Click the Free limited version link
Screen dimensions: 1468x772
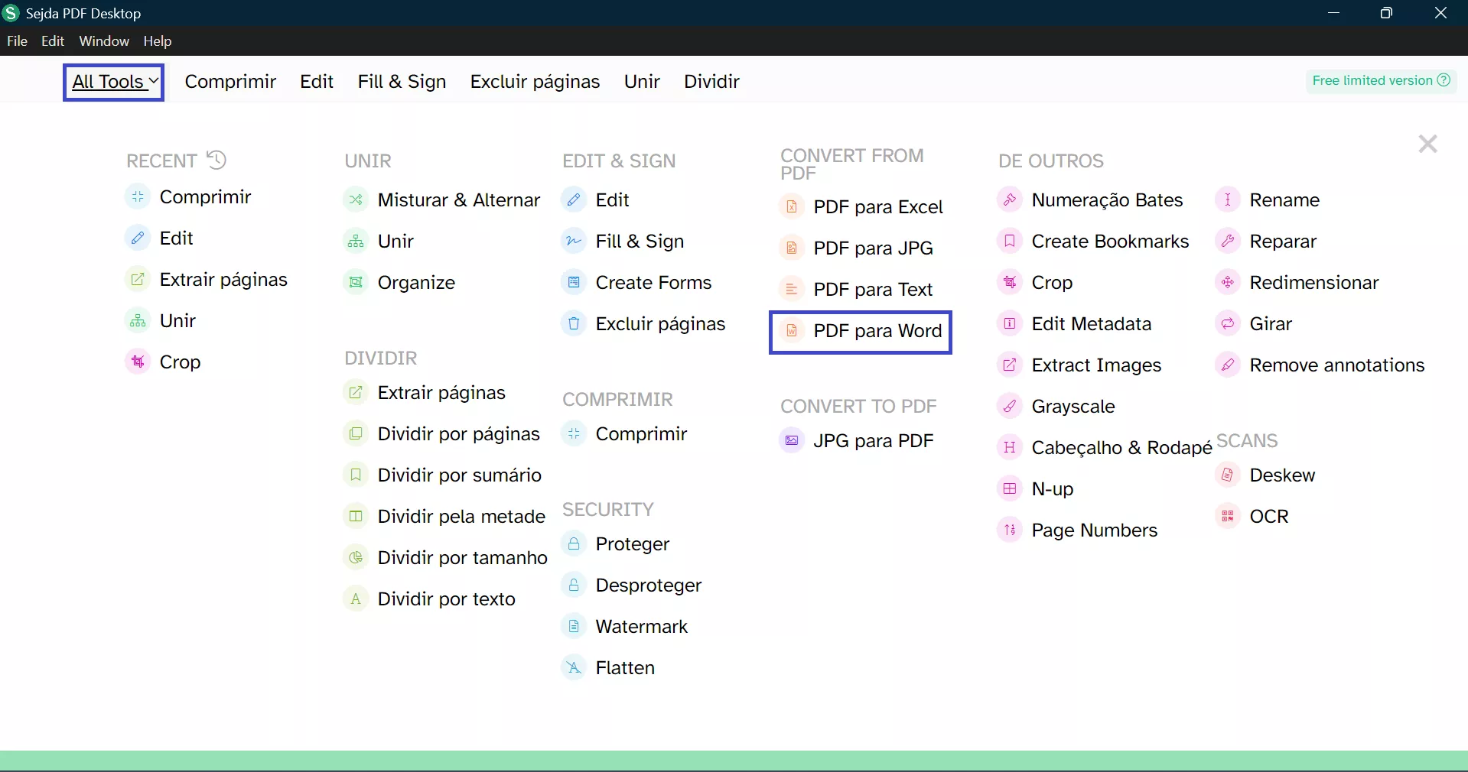point(1380,80)
